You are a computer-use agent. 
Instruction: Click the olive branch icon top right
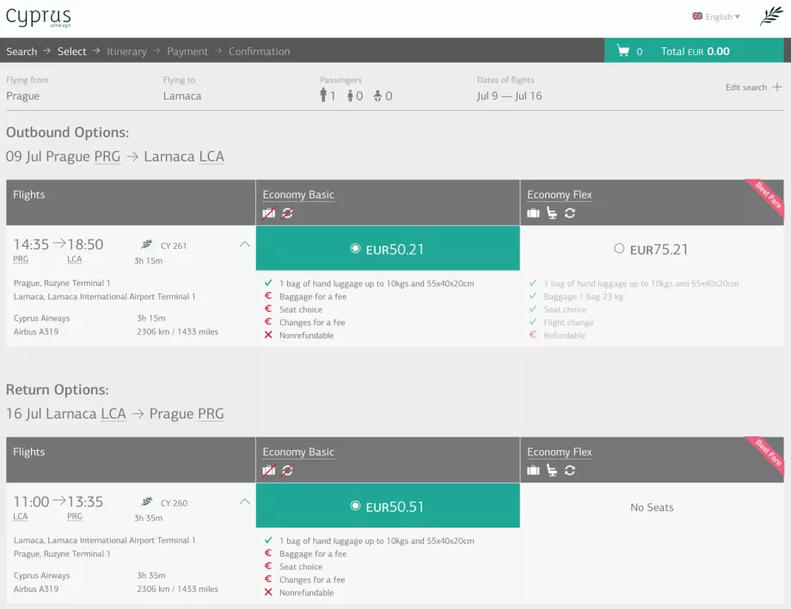770,16
